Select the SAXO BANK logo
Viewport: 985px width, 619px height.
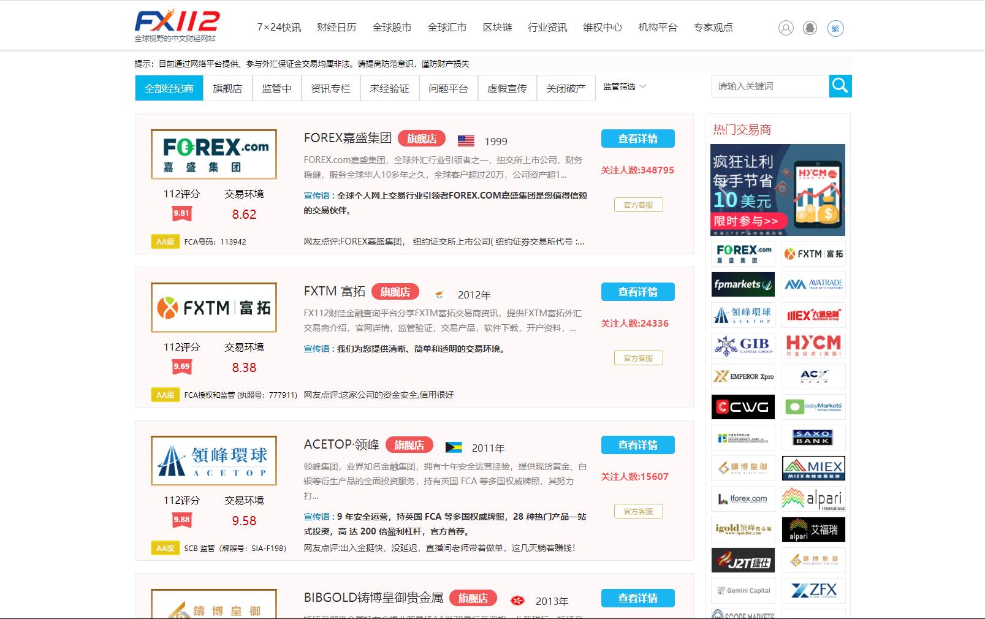click(x=813, y=438)
